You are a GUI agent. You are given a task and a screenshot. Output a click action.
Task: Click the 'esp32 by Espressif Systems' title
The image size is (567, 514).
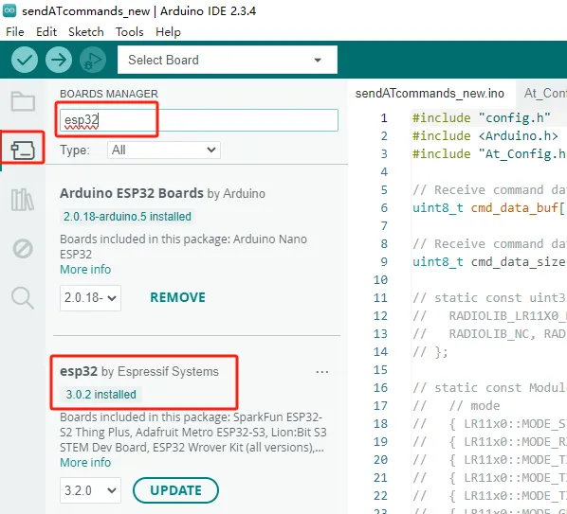point(139,371)
